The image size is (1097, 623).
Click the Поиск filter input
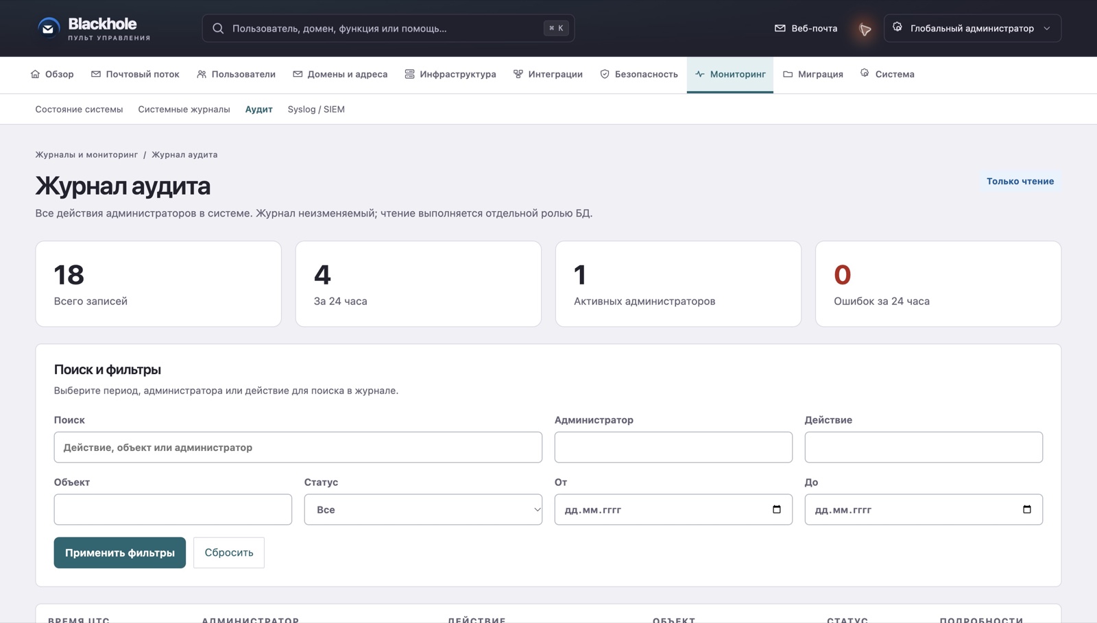coord(298,447)
